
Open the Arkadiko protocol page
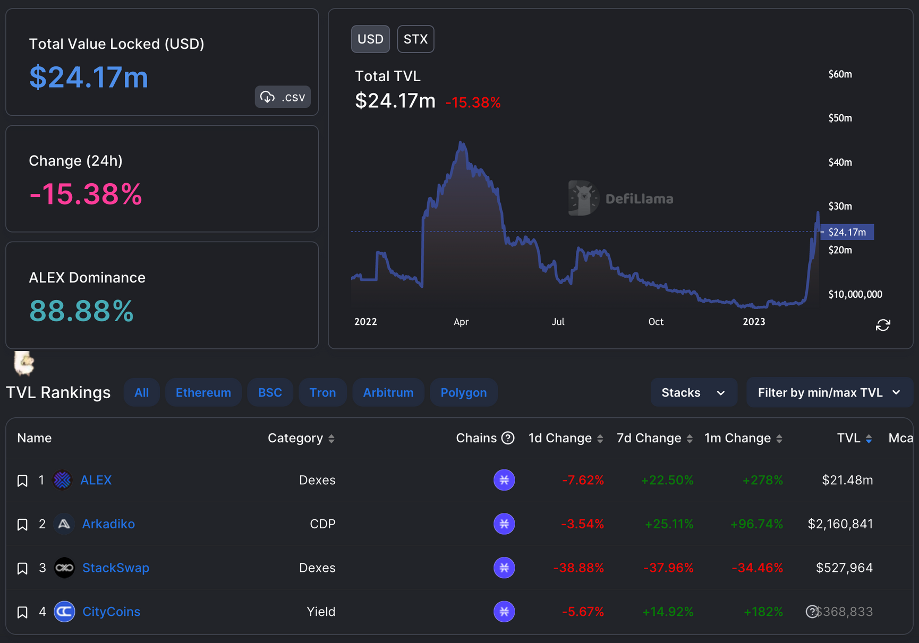(108, 524)
